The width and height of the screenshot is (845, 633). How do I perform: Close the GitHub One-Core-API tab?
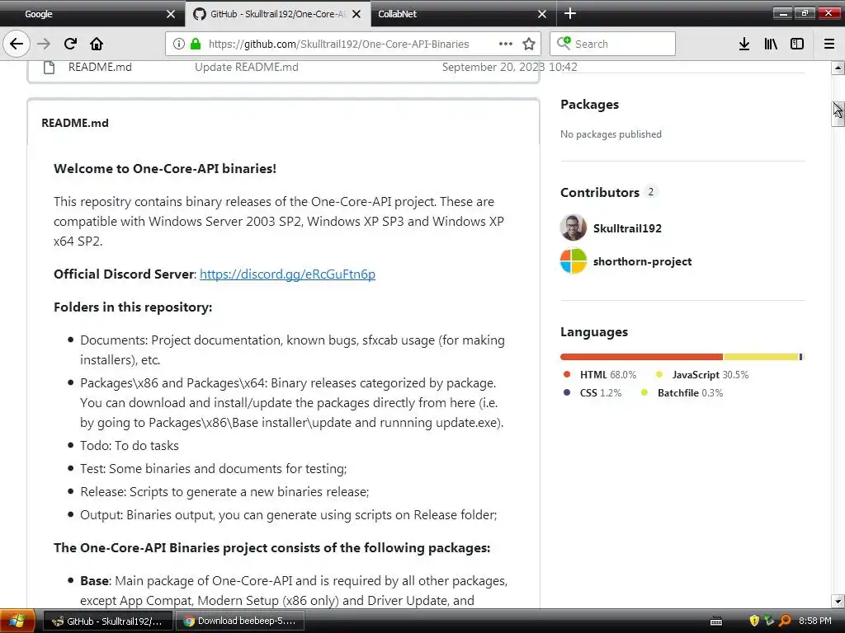point(356,14)
